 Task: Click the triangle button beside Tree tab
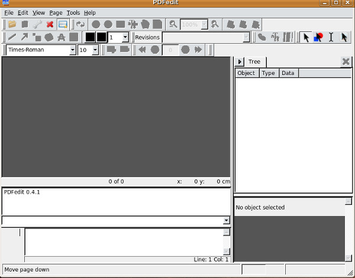[x=239, y=61]
